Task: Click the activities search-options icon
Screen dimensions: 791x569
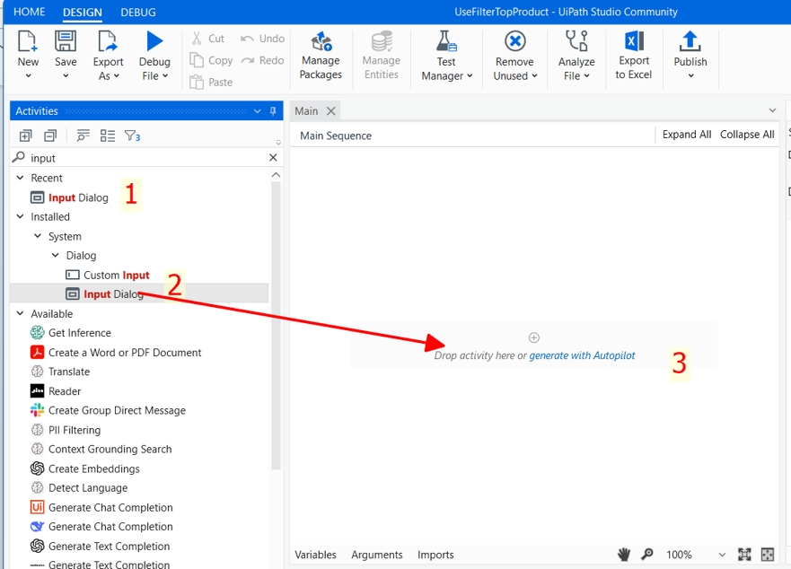Action: click(x=83, y=136)
